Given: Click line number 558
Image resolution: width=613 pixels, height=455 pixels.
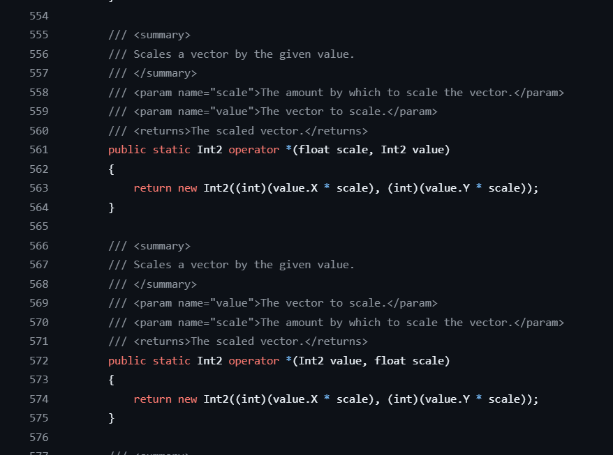Looking at the screenshot, I should (x=39, y=93).
